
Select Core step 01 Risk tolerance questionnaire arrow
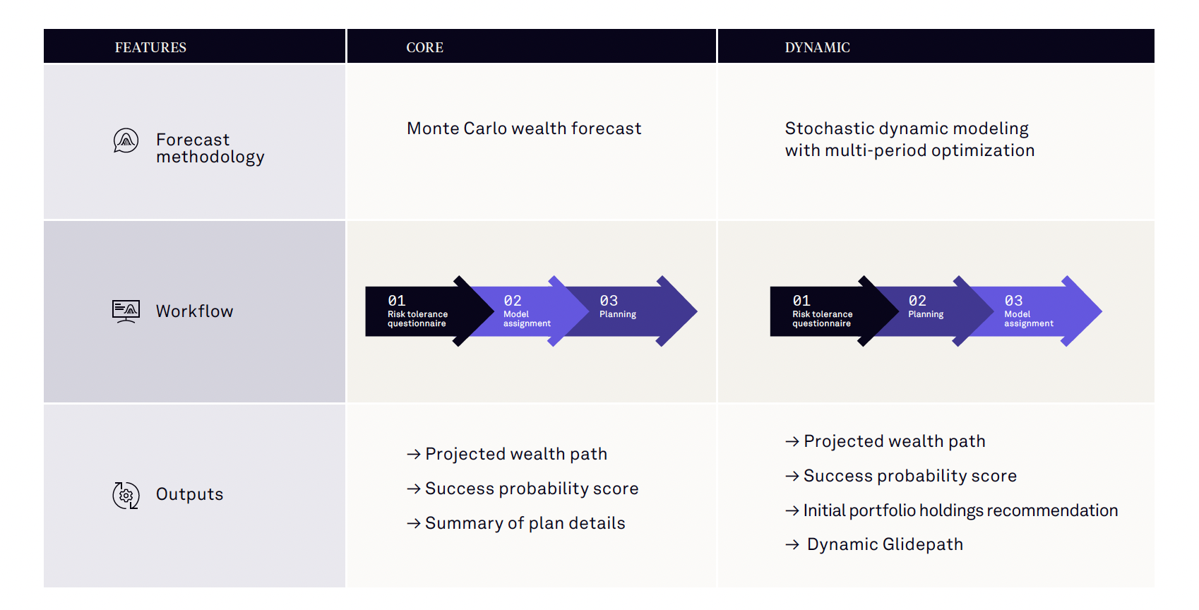point(428,311)
